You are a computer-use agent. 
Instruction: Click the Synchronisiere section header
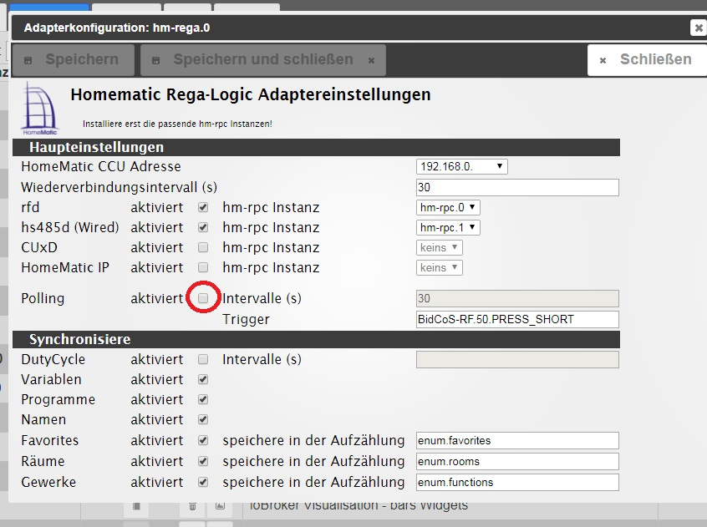[316, 339]
